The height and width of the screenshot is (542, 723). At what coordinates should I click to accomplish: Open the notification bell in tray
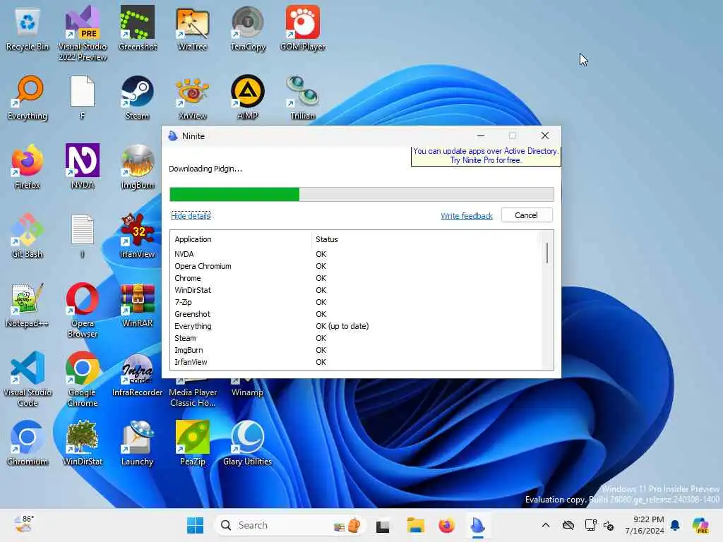(675, 525)
